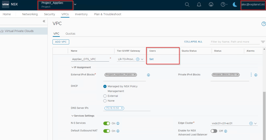Click the Tier-0/VRF Gateway column header
This screenshot has width=266, height=140.
tap(128, 51)
